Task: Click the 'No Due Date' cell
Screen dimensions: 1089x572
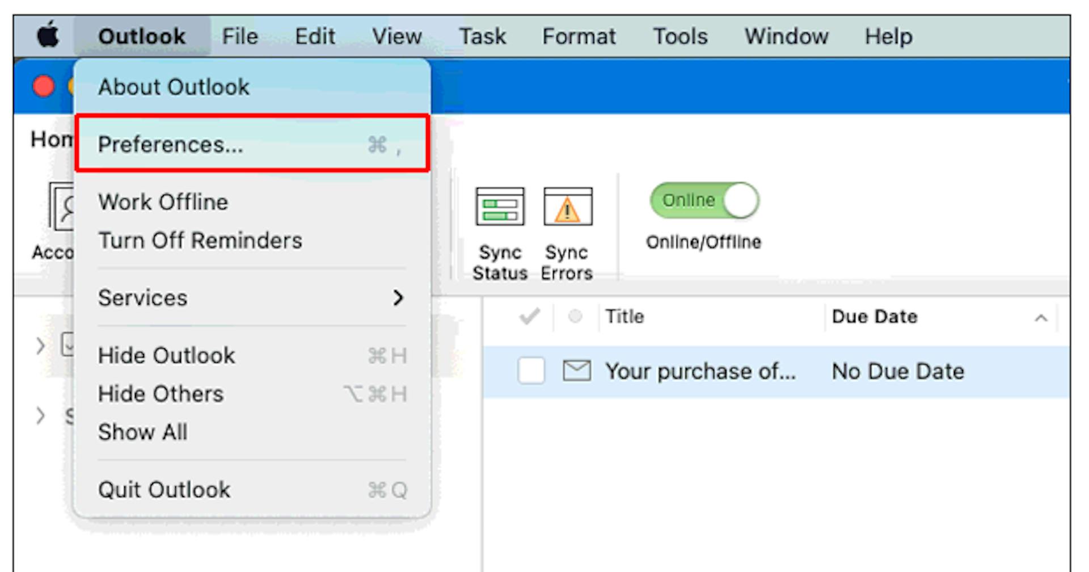Action: click(898, 371)
